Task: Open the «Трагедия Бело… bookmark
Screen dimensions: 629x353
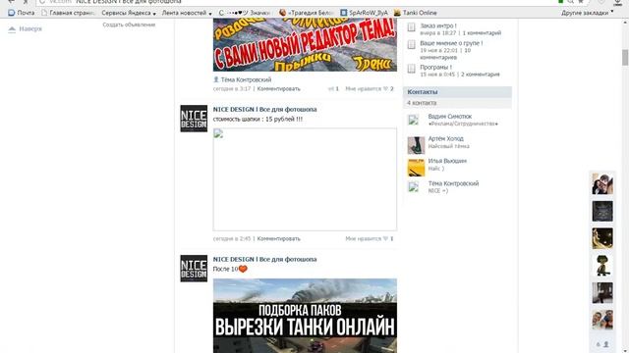Action: [x=307, y=13]
